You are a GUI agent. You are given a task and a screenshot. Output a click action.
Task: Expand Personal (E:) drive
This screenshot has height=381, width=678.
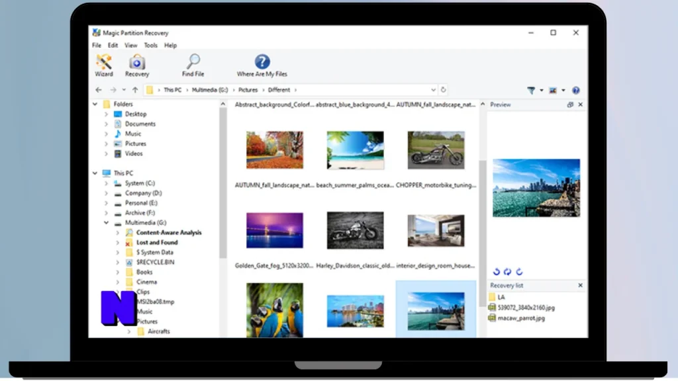click(107, 203)
